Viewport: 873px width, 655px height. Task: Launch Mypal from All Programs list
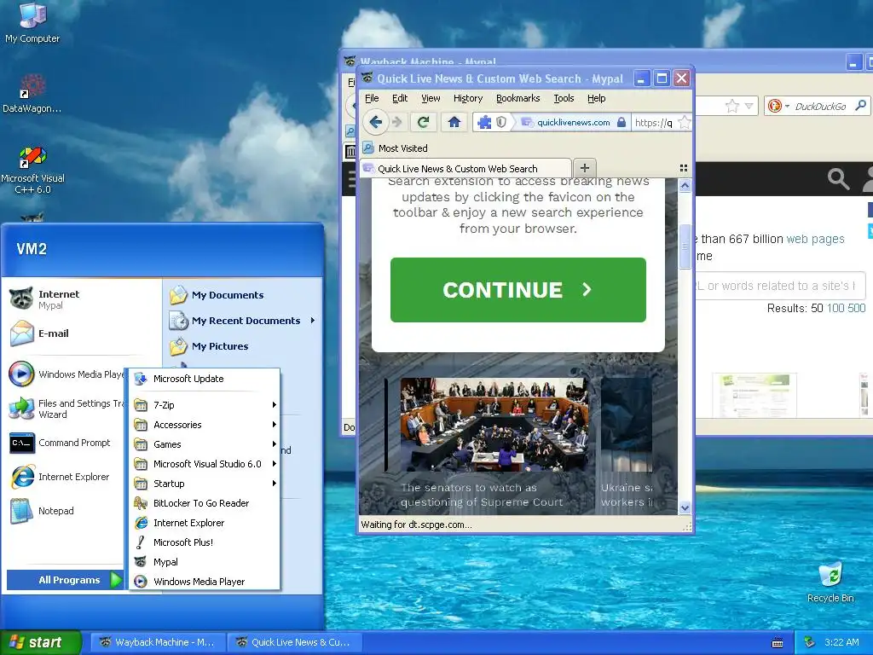coord(205,562)
